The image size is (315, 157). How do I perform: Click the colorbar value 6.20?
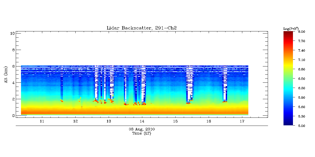(x=301, y=88)
